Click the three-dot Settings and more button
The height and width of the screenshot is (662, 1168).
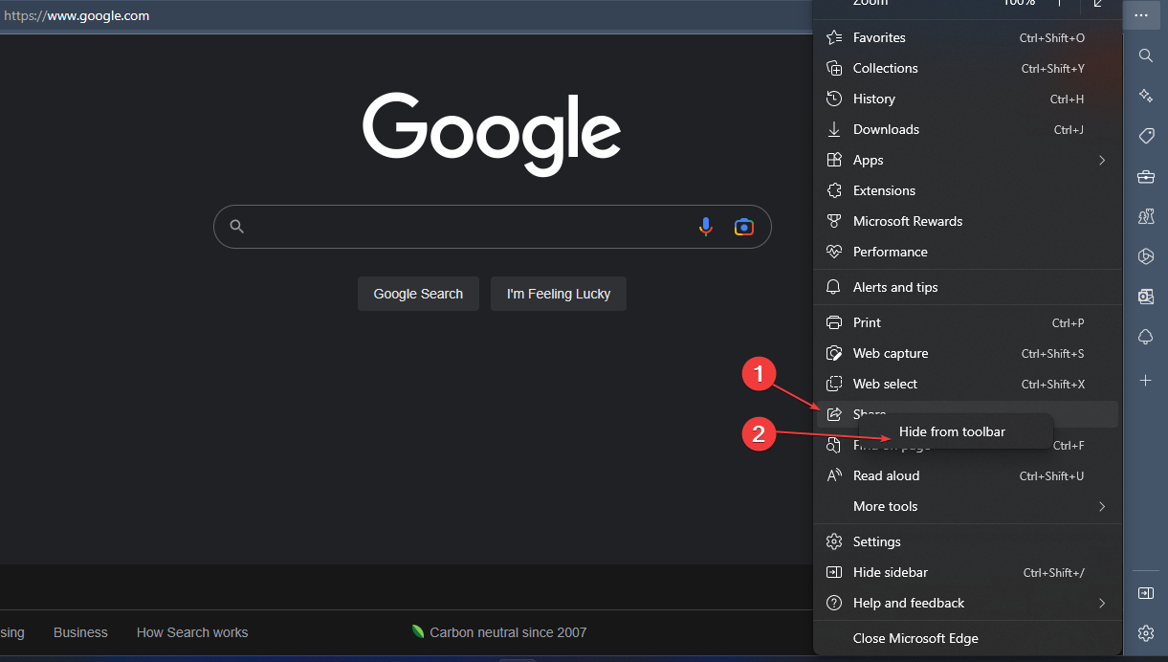pos(1141,15)
